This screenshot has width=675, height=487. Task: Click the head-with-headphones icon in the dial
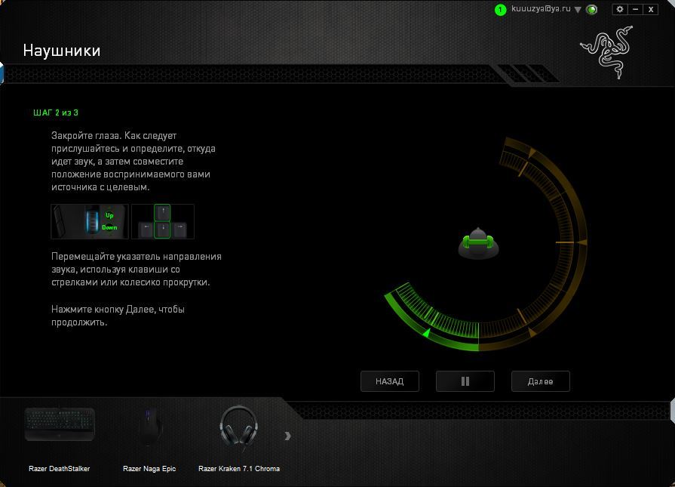[479, 243]
